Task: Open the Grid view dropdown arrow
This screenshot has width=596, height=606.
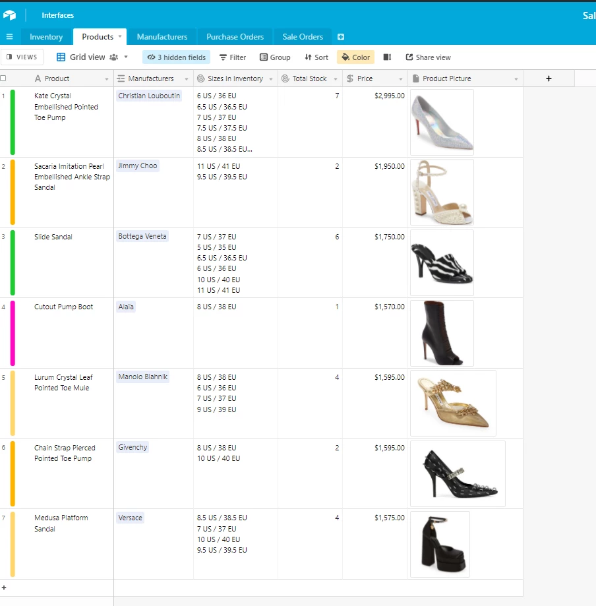Action: click(126, 57)
